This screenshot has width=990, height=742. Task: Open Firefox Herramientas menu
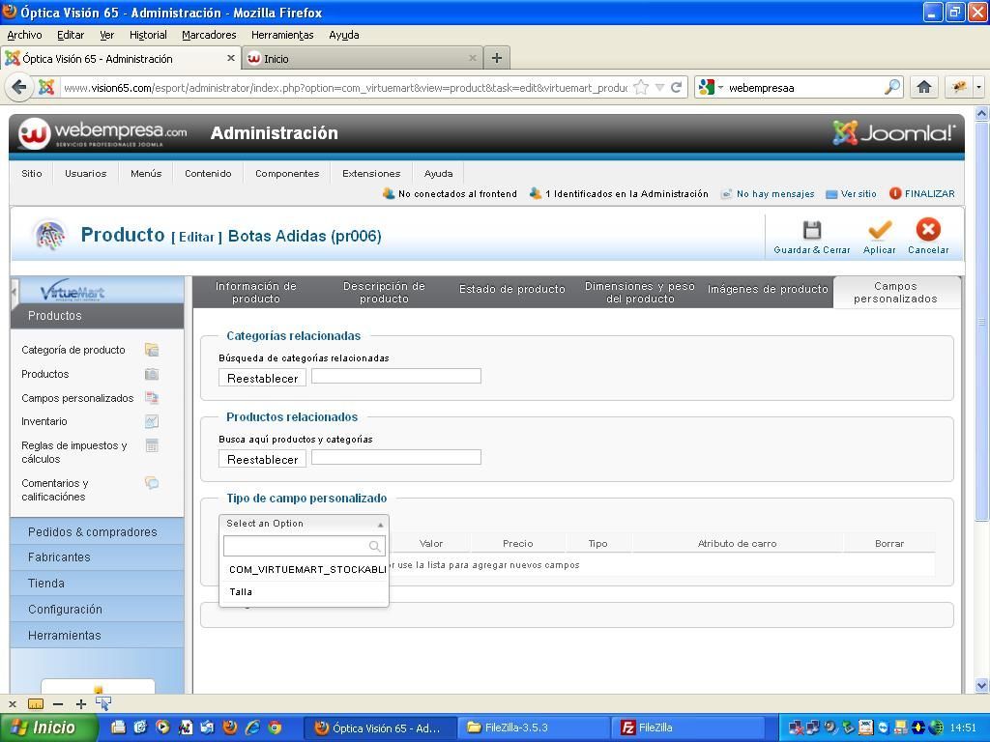[x=282, y=36]
